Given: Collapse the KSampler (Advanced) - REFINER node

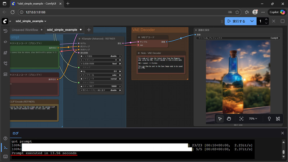Looking at the screenshot, I should (x=80, y=39).
